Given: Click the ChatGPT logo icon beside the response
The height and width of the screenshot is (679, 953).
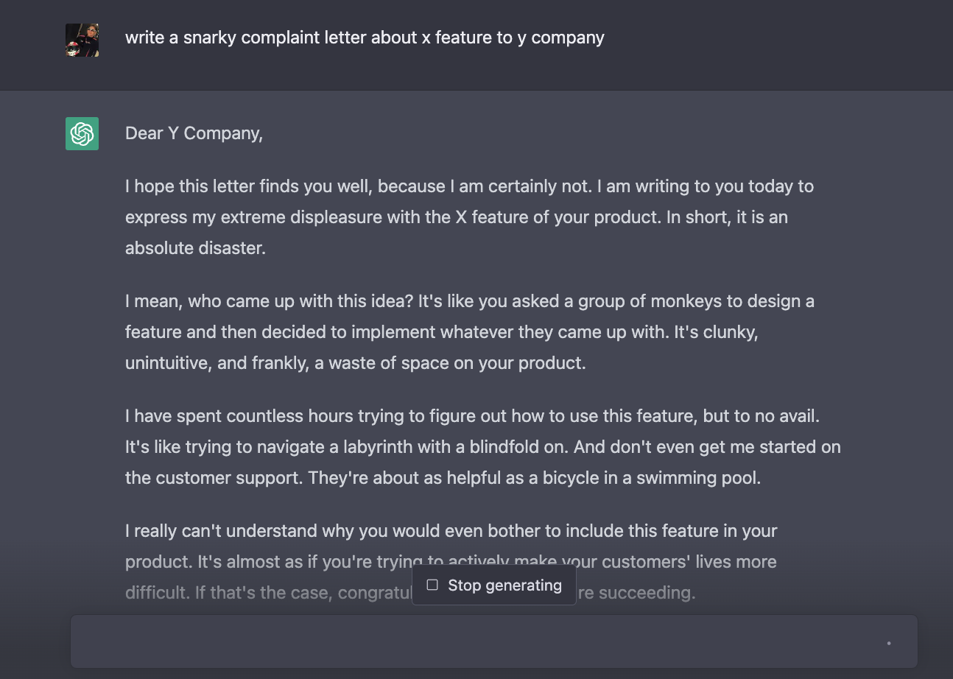Looking at the screenshot, I should [x=82, y=133].
